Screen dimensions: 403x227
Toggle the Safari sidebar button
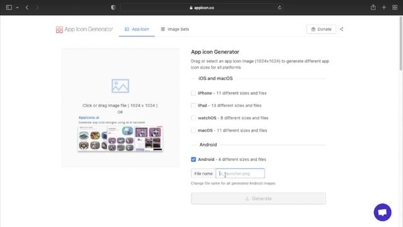click(x=9, y=8)
